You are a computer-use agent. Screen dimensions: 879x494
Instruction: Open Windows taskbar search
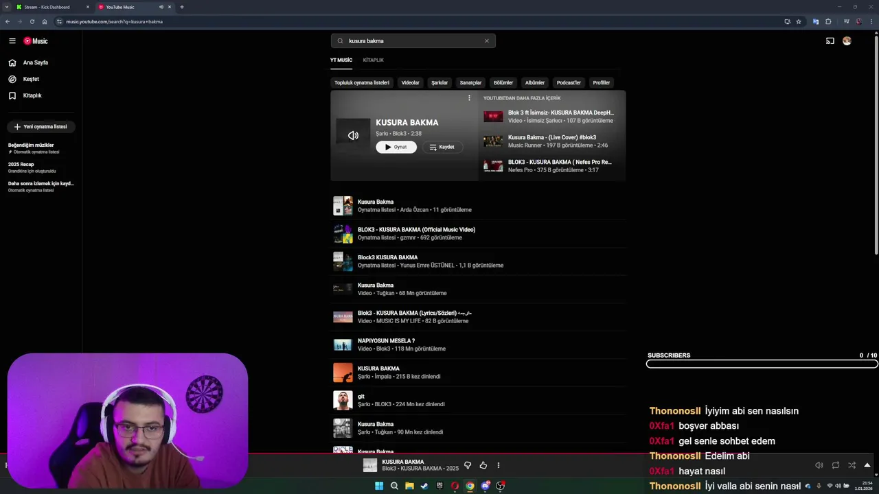(x=394, y=486)
